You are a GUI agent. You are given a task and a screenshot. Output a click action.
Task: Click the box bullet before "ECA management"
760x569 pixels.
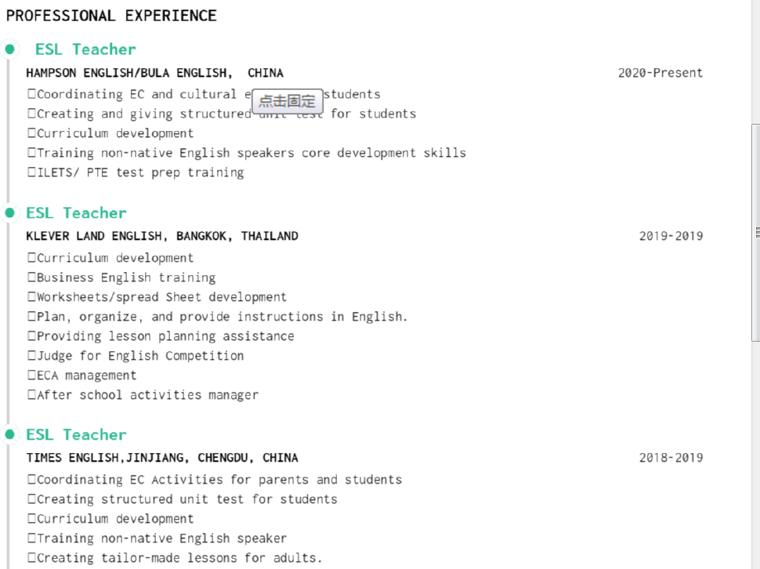[x=32, y=375]
